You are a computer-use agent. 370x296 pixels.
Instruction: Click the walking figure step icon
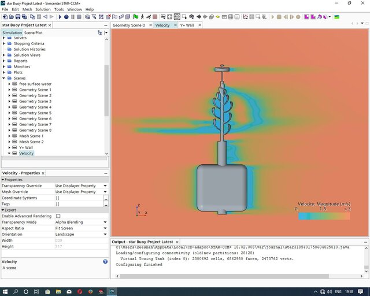coord(142,17)
